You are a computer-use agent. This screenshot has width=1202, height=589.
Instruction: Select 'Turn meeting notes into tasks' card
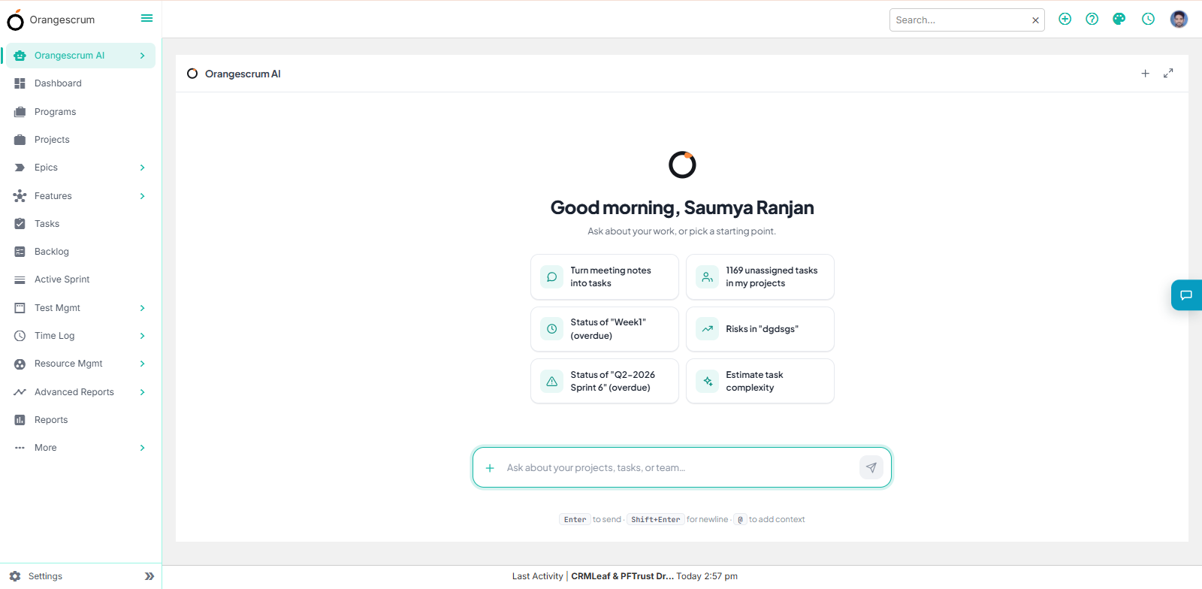(x=605, y=276)
